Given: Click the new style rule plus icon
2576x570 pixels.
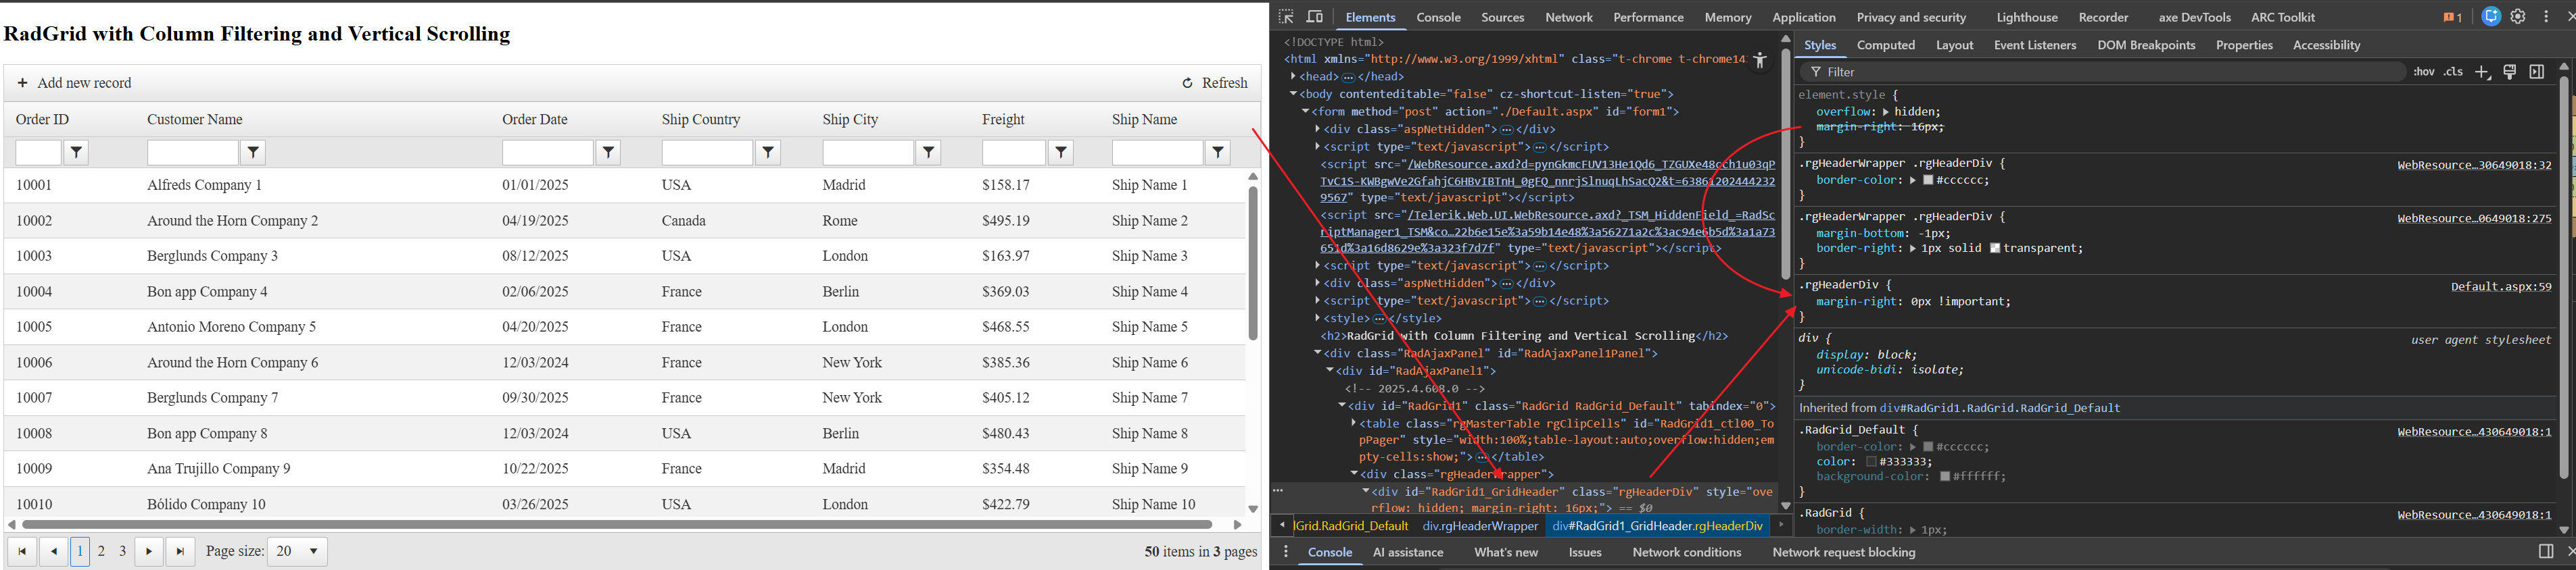Looking at the screenshot, I should pyautogui.click(x=2482, y=72).
